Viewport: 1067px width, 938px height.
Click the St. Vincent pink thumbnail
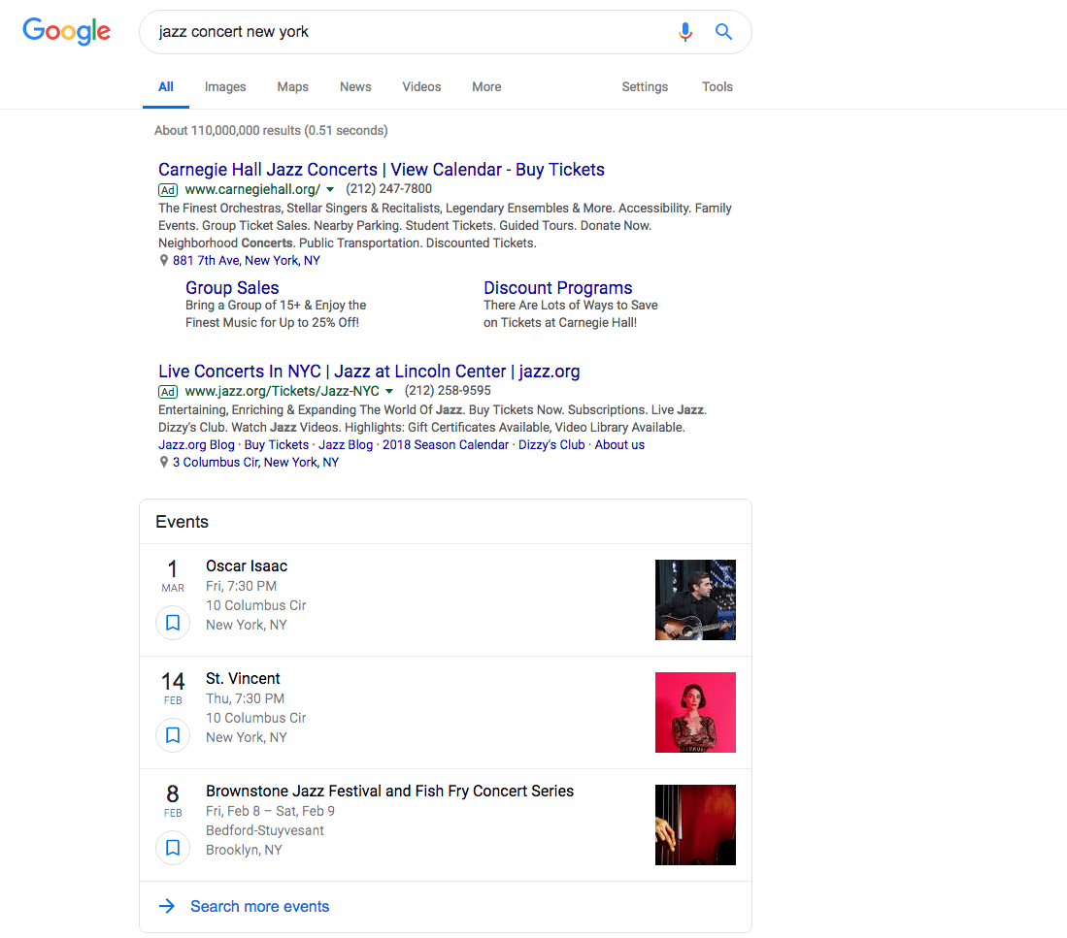[695, 712]
